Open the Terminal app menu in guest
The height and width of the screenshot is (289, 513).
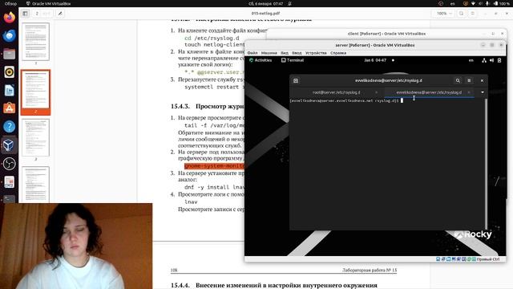[293, 60]
